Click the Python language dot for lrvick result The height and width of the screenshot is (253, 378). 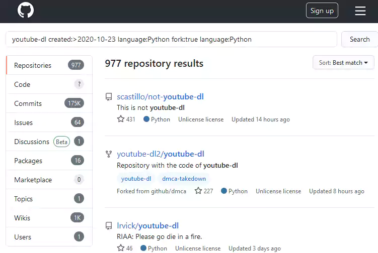click(x=143, y=248)
